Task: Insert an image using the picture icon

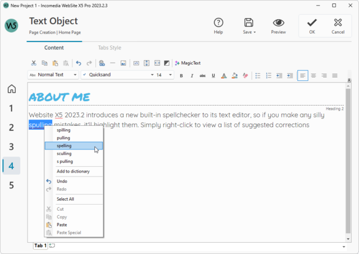Action: click(123, 63)
